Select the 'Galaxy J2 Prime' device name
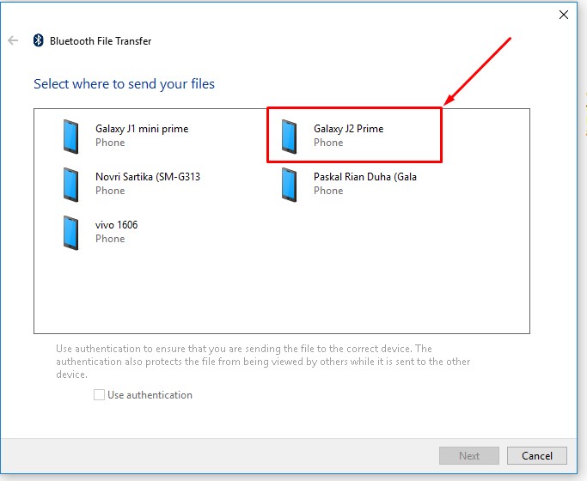 [x=349, y=129]
